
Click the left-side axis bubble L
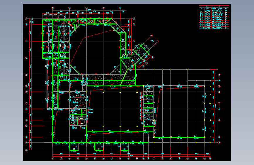click(26, 41)
